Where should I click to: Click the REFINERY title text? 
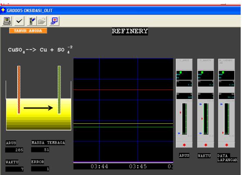[x=130, y=31]
